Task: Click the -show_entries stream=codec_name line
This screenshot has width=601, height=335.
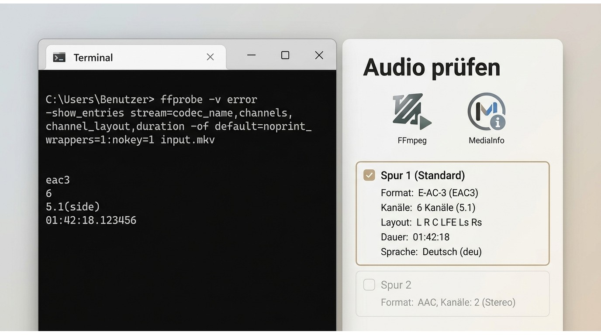Action: click(x=169, y=113)
